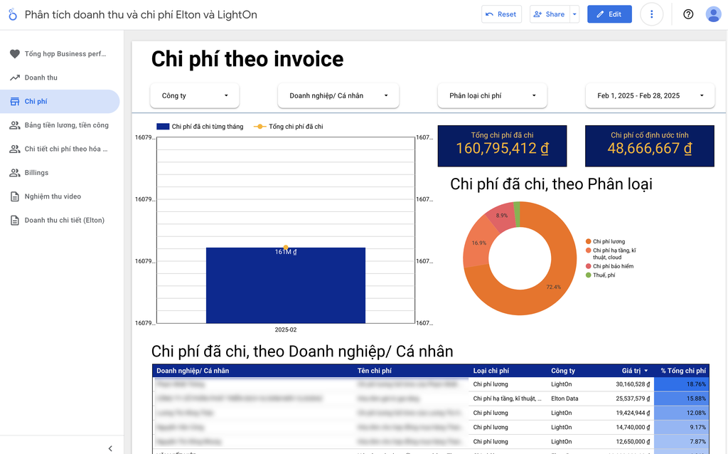Click the Looker Studio logo icon
The image size is (728, 454).
(12, 14)
